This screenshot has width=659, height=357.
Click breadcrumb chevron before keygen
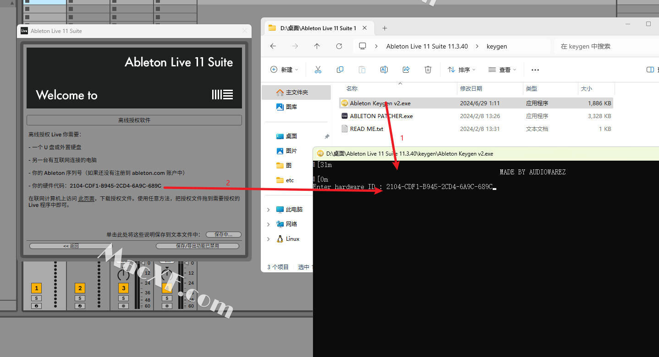click(477, 46)
